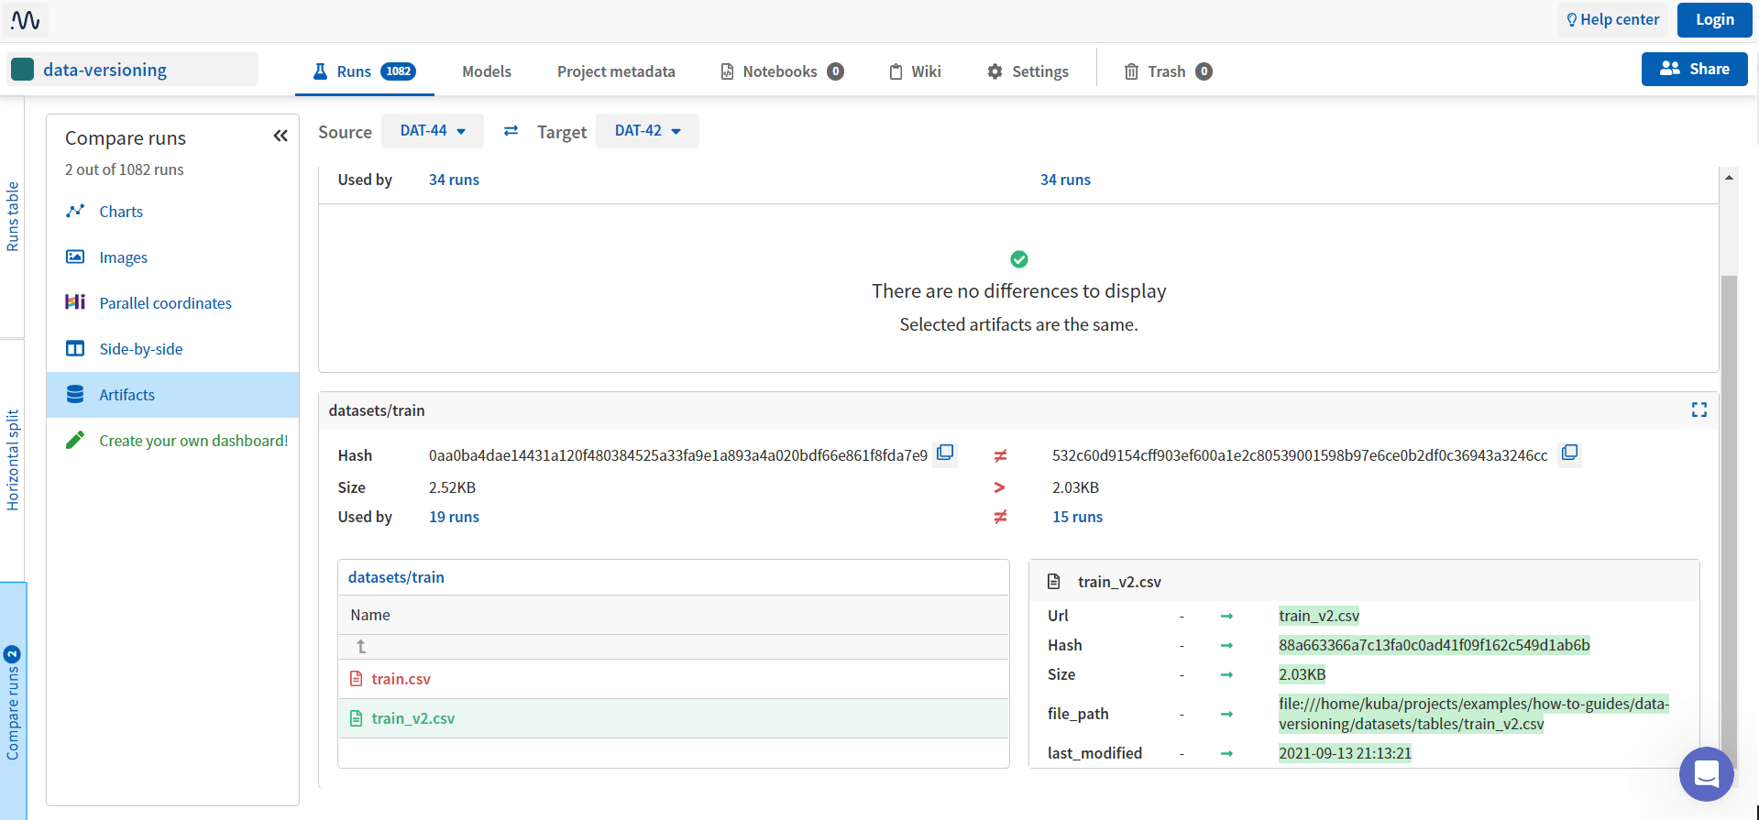Click scrollbar up arrow
The width and height of the screenshot is (1759, 820).
point(1729,178)
